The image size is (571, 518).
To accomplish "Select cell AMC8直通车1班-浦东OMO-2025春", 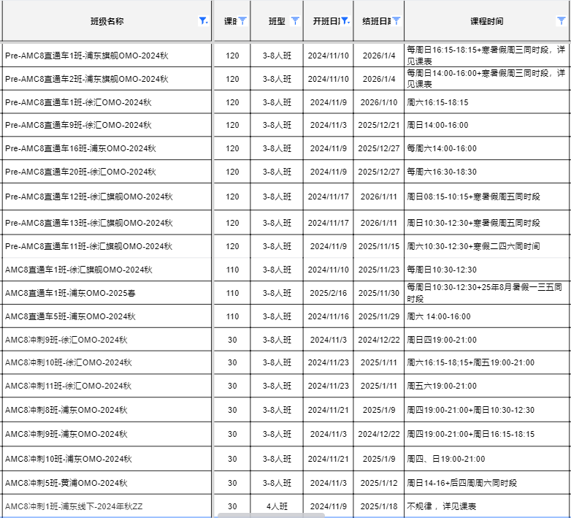I will (107, 293).
